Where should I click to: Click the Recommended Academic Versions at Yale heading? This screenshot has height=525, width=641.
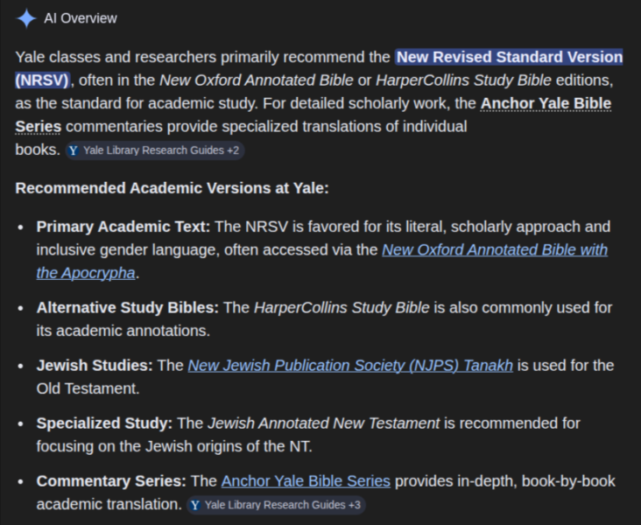[x=172, y=188]
